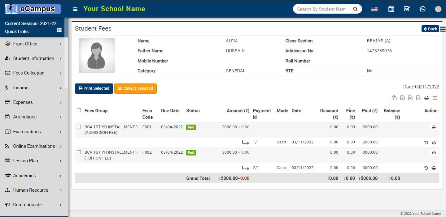Check the Tuition Fee row checkbox
The image size is (446, 217).
tap(79, 152)
